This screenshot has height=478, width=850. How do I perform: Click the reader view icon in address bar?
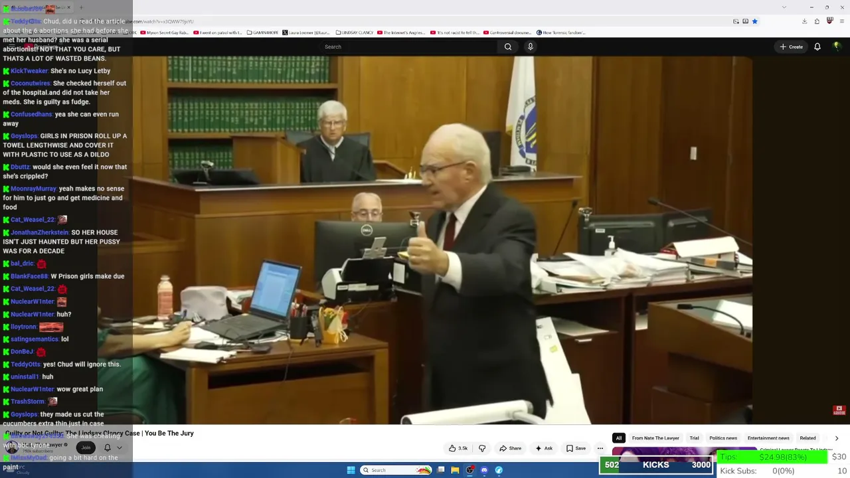tap(736, 21)
